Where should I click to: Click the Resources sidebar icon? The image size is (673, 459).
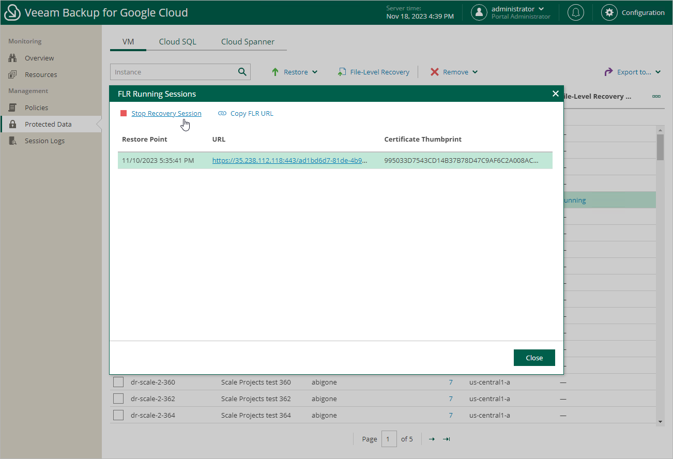point(13,74)
